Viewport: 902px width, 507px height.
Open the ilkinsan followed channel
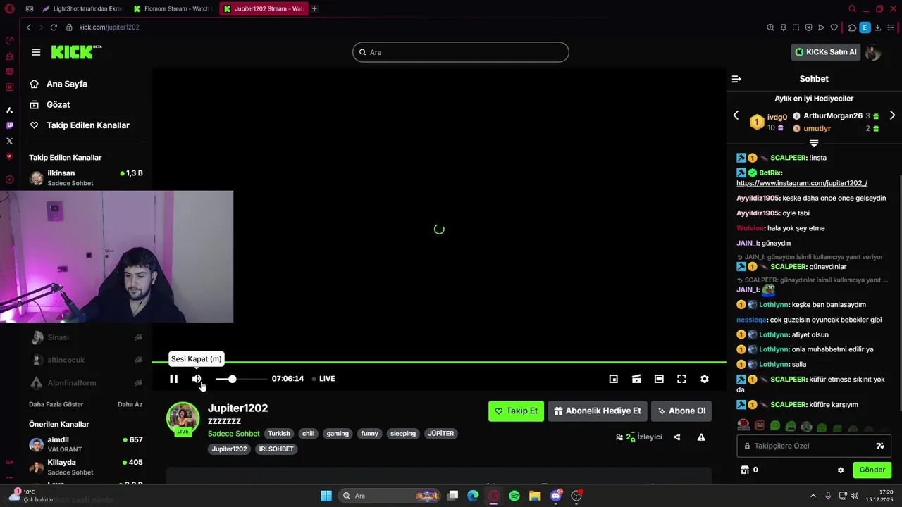[x=86, y=177]
